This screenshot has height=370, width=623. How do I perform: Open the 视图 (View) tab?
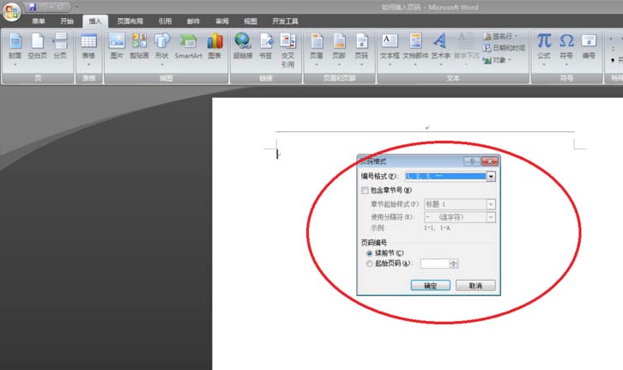[250, 21]
